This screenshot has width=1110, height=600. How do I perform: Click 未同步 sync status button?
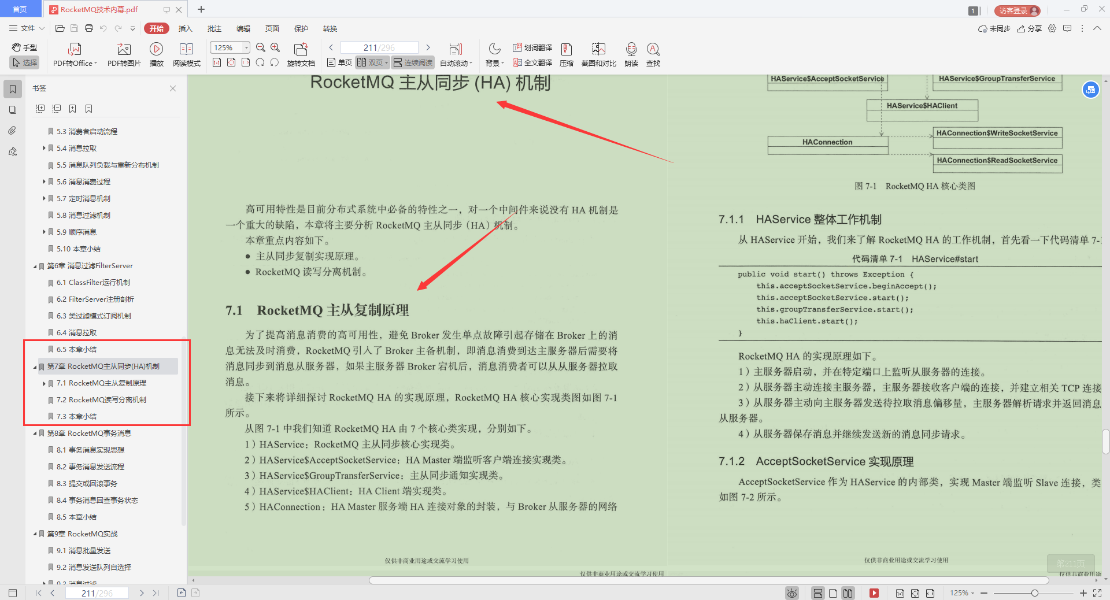point(994,28)
